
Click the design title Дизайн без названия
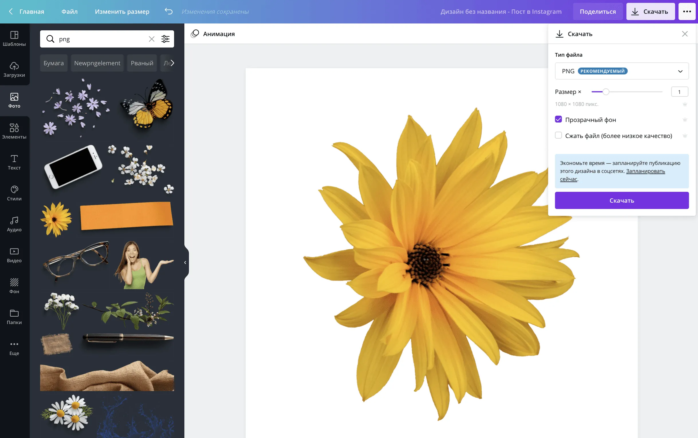coord(501,11)
